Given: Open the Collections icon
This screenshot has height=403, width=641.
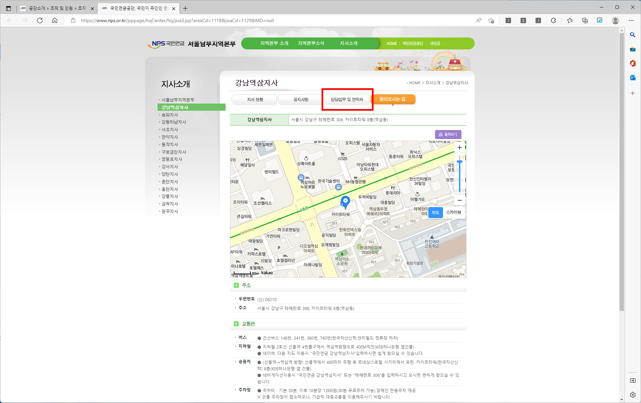Looking at the screenshot, I should (x=585, y=20).
